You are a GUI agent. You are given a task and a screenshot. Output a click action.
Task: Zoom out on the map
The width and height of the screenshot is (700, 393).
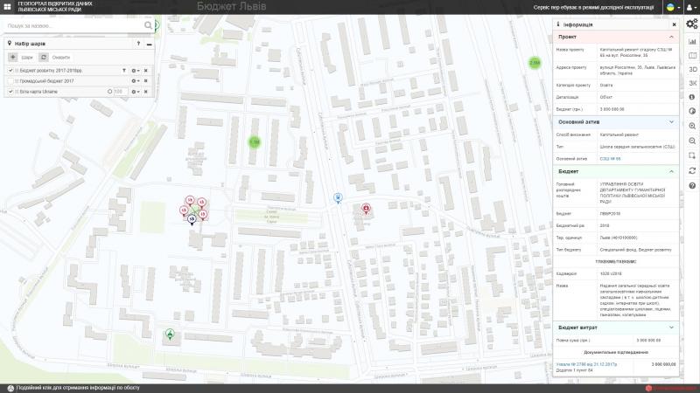pyautogui.click(x=692, y=141)
